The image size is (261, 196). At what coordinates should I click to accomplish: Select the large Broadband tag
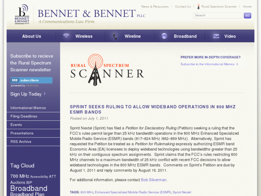click(x=29, y=188)
